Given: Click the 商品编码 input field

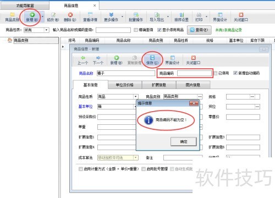Looking at the screenshot, I should pyautogui.click(x=194, y=73).
